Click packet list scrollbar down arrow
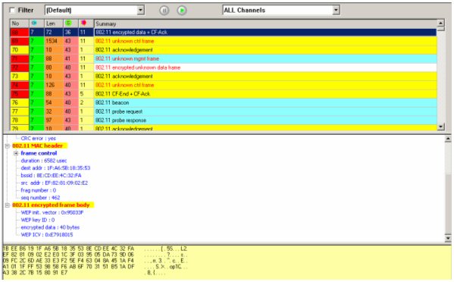The height and width of the screenshot is (282, 454). (440, 127)
